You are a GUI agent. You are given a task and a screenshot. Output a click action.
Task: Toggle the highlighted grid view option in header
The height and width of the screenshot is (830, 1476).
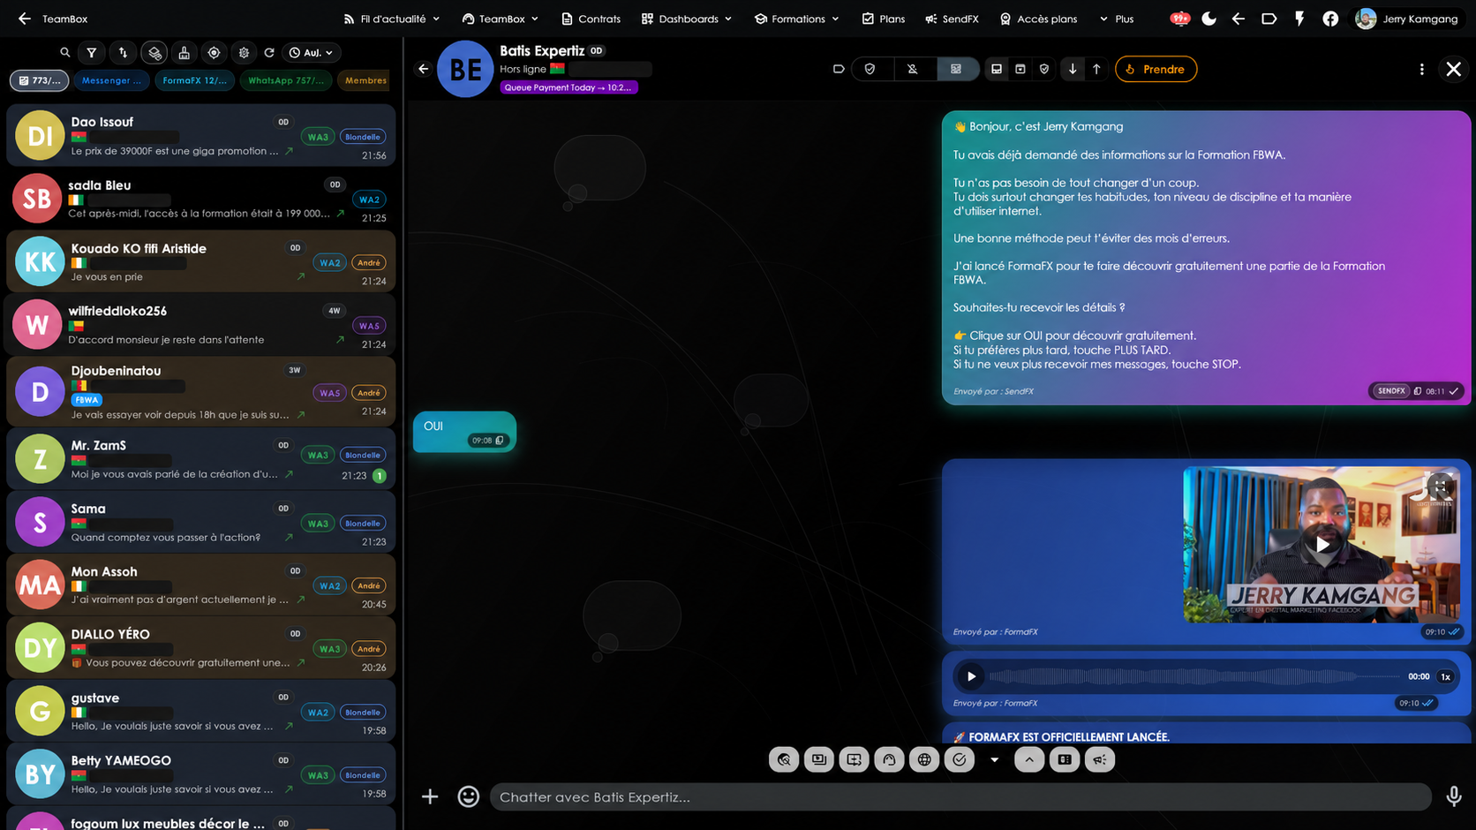[956, 69]
